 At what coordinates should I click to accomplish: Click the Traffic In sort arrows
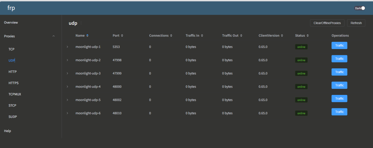point(201,36)
